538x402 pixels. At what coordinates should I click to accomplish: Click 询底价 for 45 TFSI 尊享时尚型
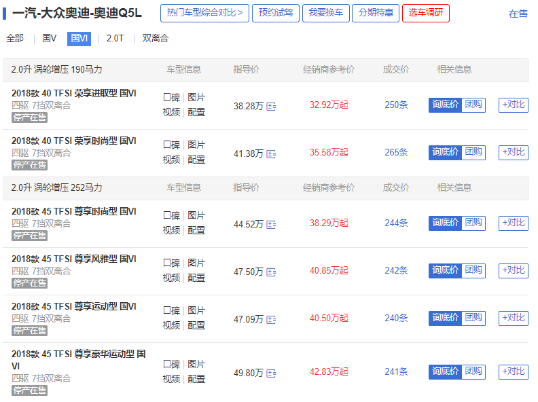pyautogui.click(x=445, y=223)
